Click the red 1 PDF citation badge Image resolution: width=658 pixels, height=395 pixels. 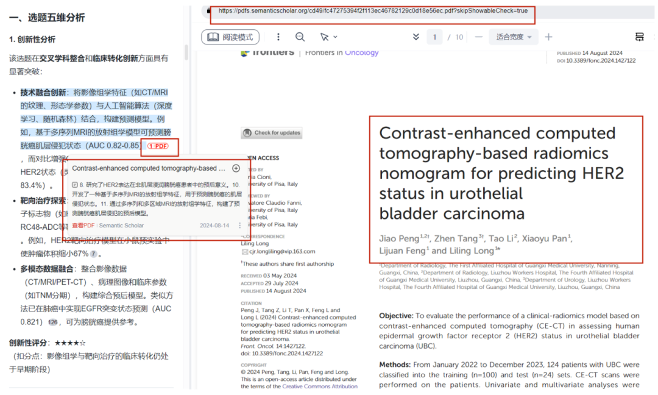click(x=158, y=146)
